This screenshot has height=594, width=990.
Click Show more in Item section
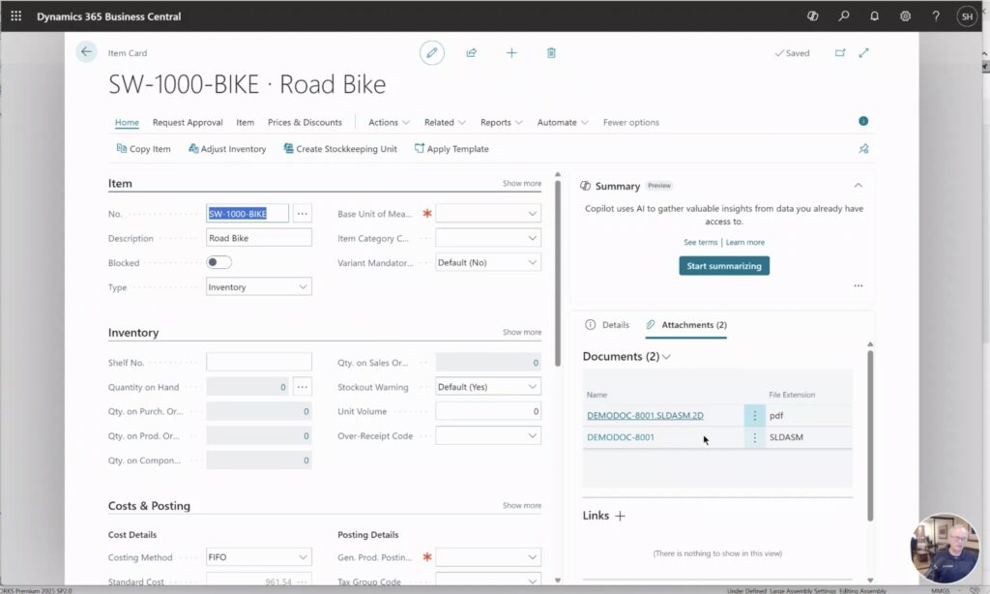pyautogui.click(x=521, y=183)
